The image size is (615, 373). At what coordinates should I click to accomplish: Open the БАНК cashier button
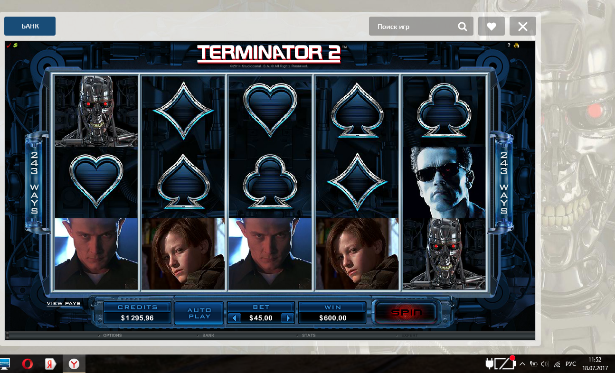[x=30, y=26]
